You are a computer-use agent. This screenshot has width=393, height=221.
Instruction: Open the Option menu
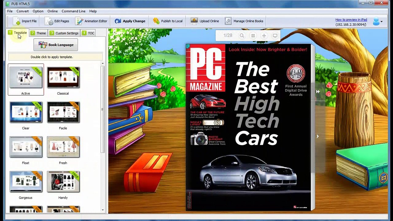click(38, 11)
